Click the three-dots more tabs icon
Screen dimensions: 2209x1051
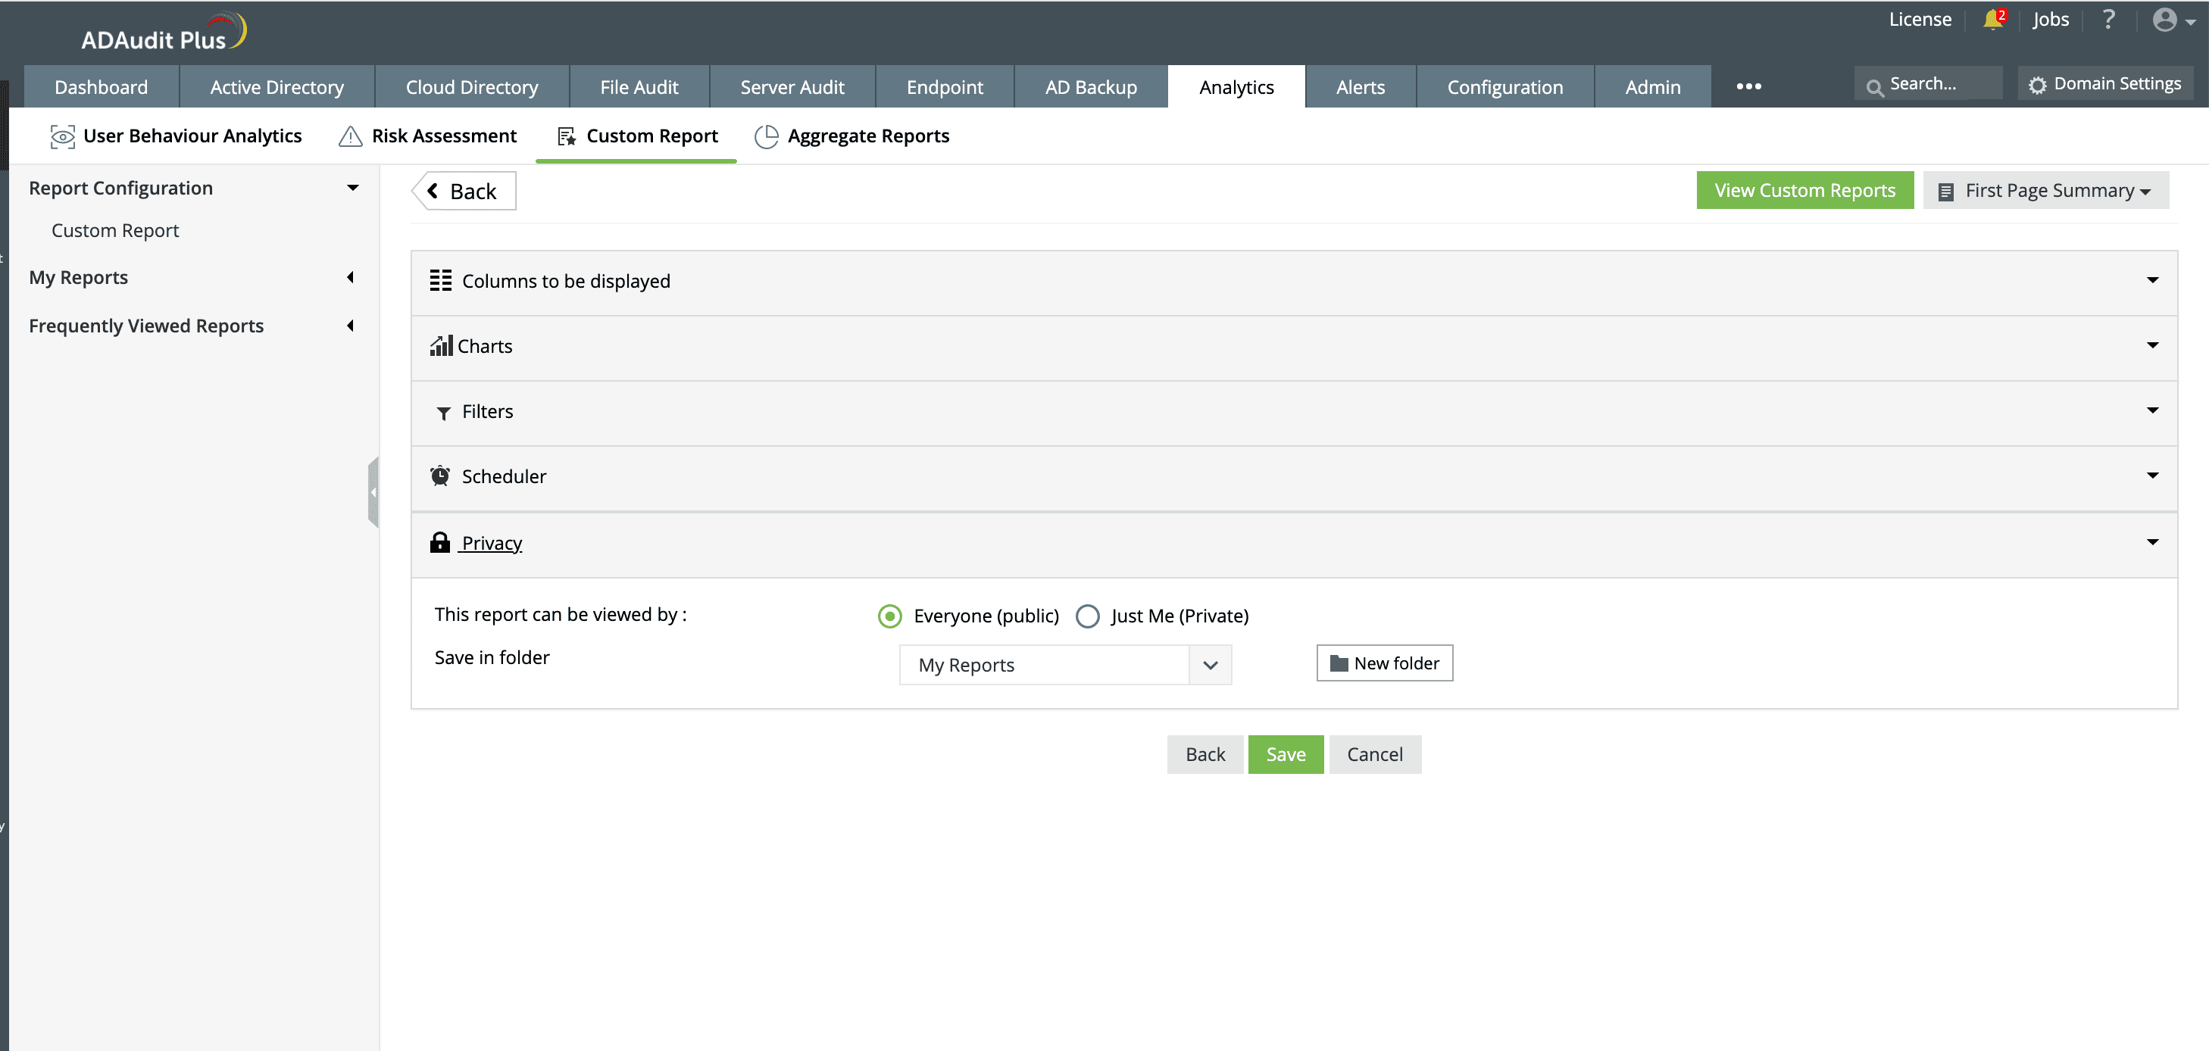1748,86
